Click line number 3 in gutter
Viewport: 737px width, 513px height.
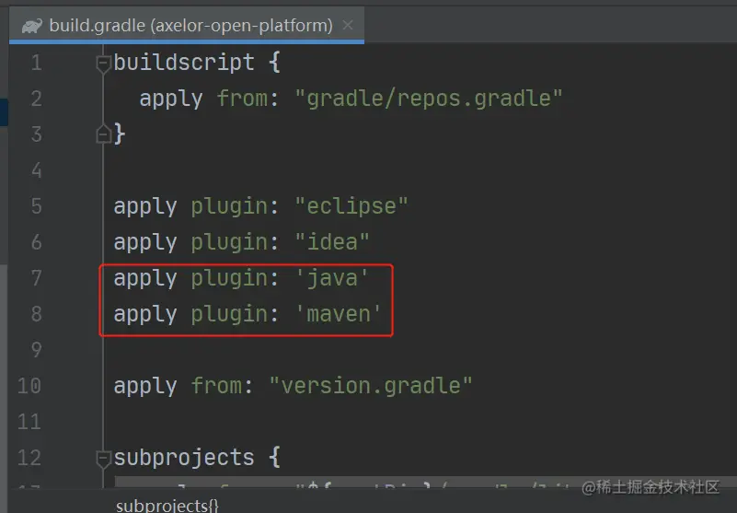click(x=36, y=134)
